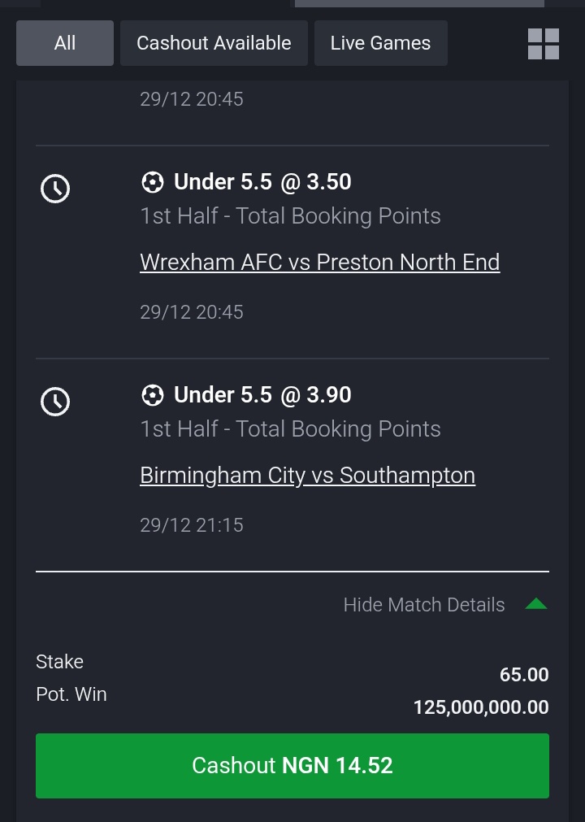Viewport: 585px width, 822px height.
Task: Cash out for NGN 14.52
Action: [x=292, y=765]
